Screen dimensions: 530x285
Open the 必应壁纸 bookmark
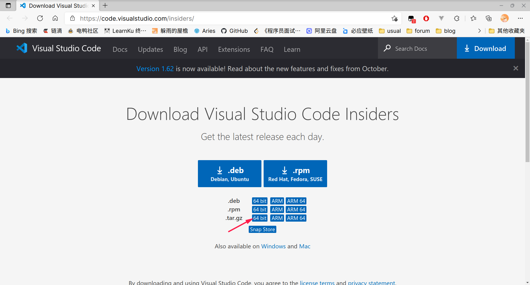tap(358, 31)
